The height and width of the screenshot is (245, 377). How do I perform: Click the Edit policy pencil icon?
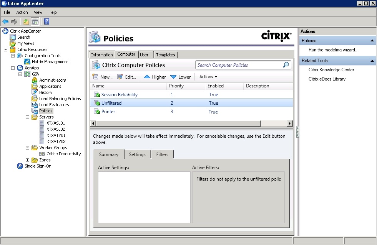point(120,77)
